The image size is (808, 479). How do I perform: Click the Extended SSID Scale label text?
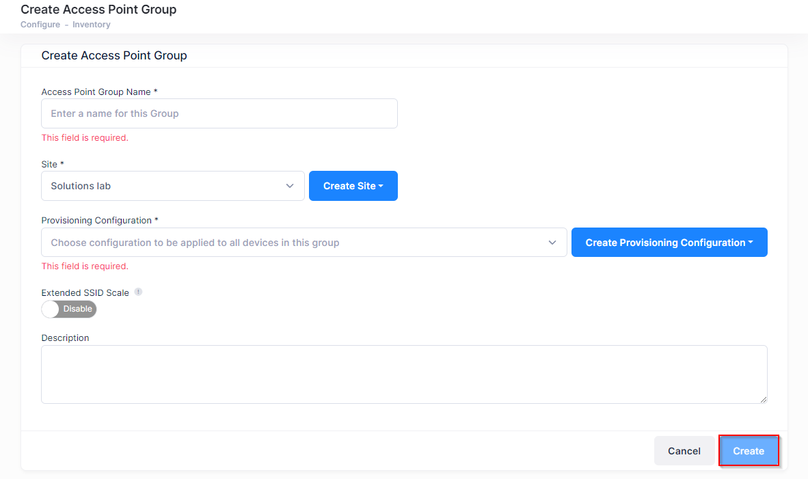pyautogui.click(x=85, y=292)
